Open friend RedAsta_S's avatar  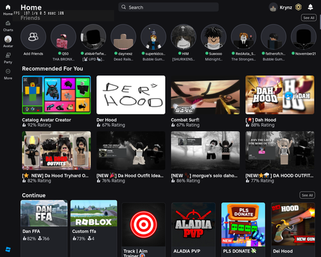243,37
